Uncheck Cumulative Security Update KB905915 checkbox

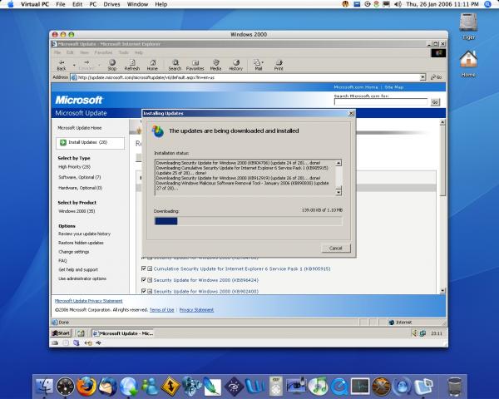click(x=144, y=268)
